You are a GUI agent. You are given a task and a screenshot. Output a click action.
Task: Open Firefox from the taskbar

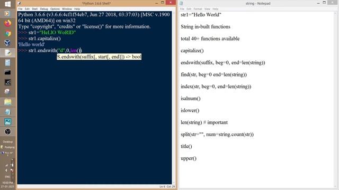pyautogui.click(x=7, y=23)
